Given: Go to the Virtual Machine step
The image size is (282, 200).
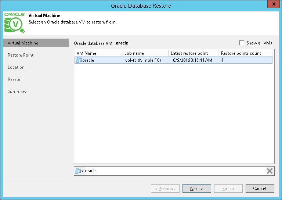Looking at the screenshot, I should click(x=36, y=43).
